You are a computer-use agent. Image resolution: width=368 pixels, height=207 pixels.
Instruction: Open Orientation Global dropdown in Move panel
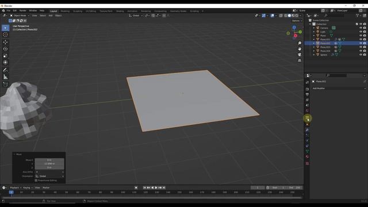pyautogui.click(x=49, y=177)
